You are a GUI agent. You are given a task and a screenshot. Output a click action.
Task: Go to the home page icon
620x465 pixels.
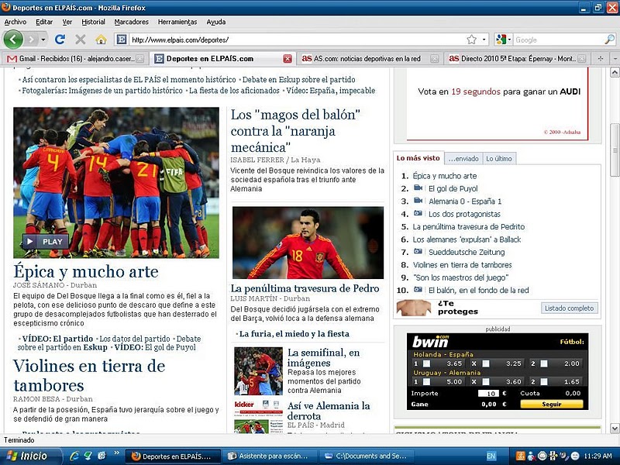101,40
